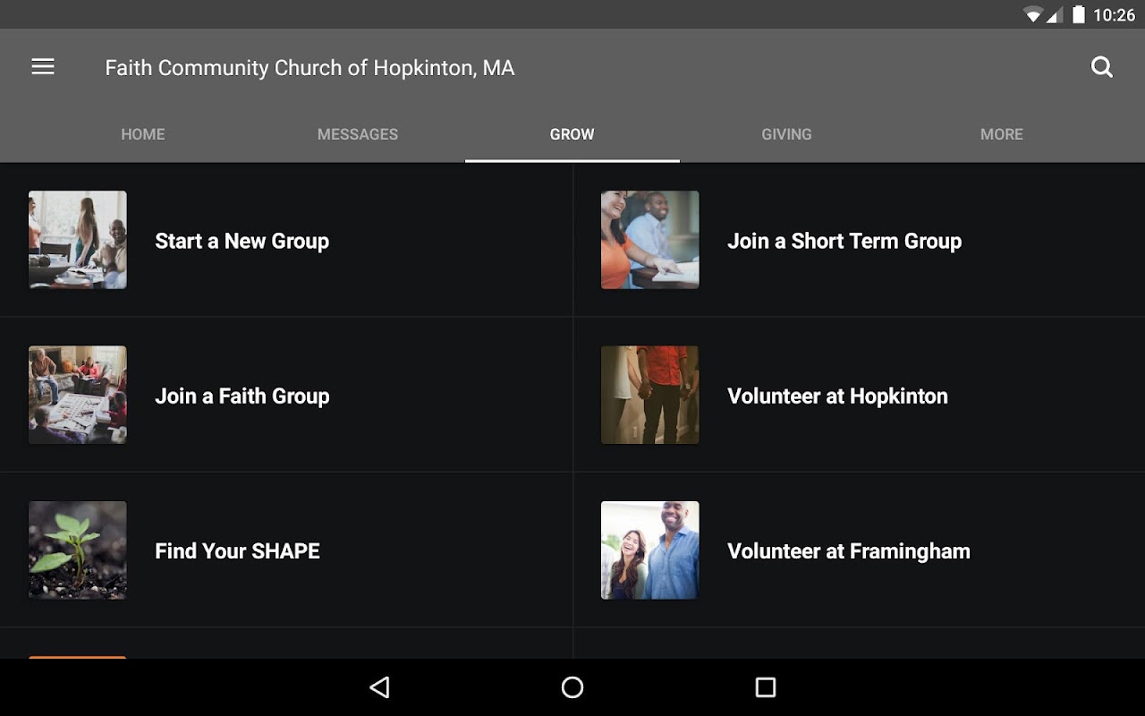1145x716 pixels.
Task: Go to Volunteer at Hopkinton
Action: click(837, 396)
